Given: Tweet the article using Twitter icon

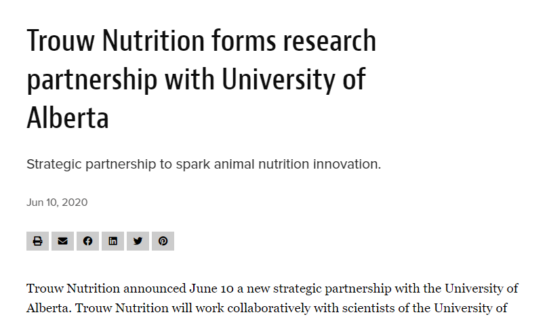Looking at the screenshot, I should (x=138, y=241).
